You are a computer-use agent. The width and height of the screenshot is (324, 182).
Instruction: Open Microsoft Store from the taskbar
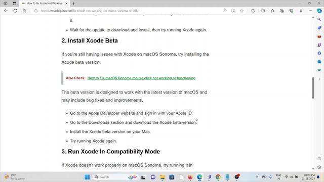pos(172,177)
